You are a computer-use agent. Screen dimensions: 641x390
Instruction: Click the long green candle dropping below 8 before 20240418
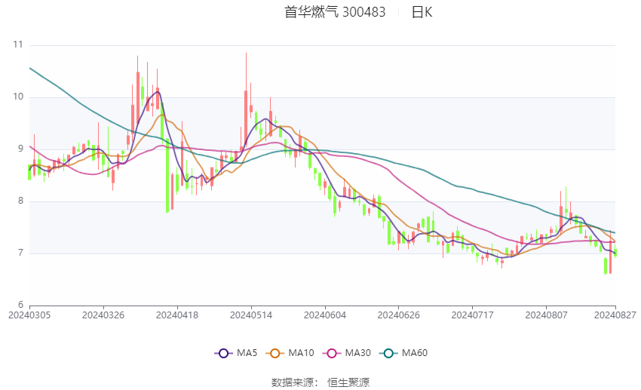click(x=167, y=176)
